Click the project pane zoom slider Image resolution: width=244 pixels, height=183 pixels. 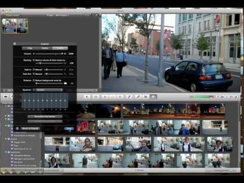86,90
